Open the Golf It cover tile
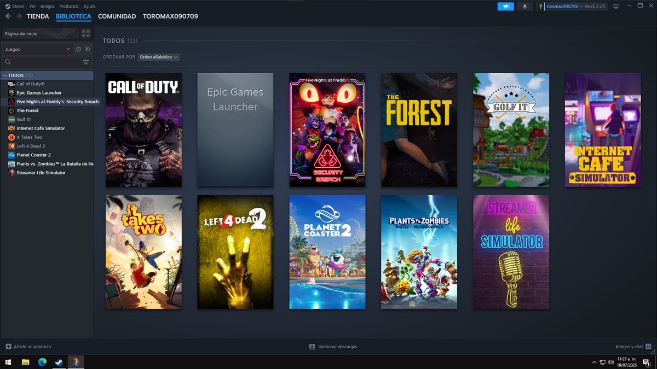The image size is (657, 369). point(511,130)
